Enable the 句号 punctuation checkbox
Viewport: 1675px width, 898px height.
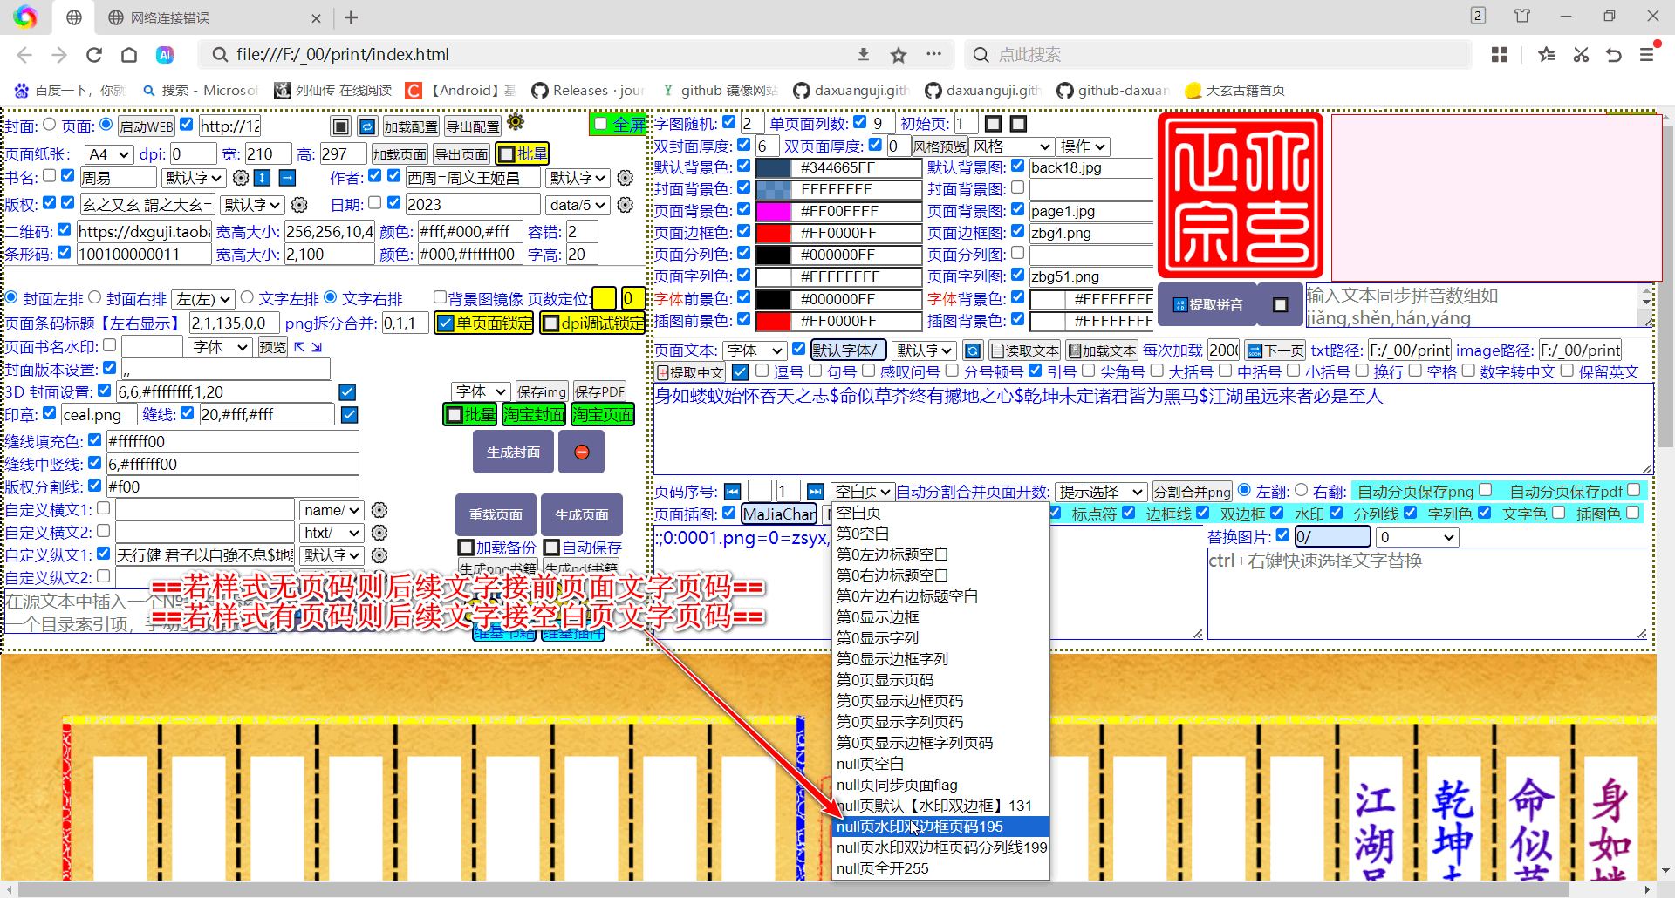tap(816, 371)
